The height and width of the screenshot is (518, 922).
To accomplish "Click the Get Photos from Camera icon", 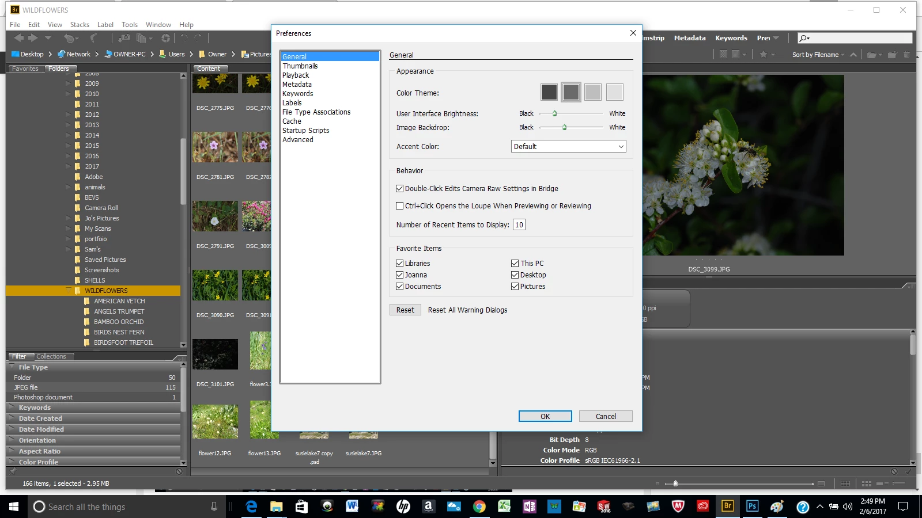I will 124,38.
